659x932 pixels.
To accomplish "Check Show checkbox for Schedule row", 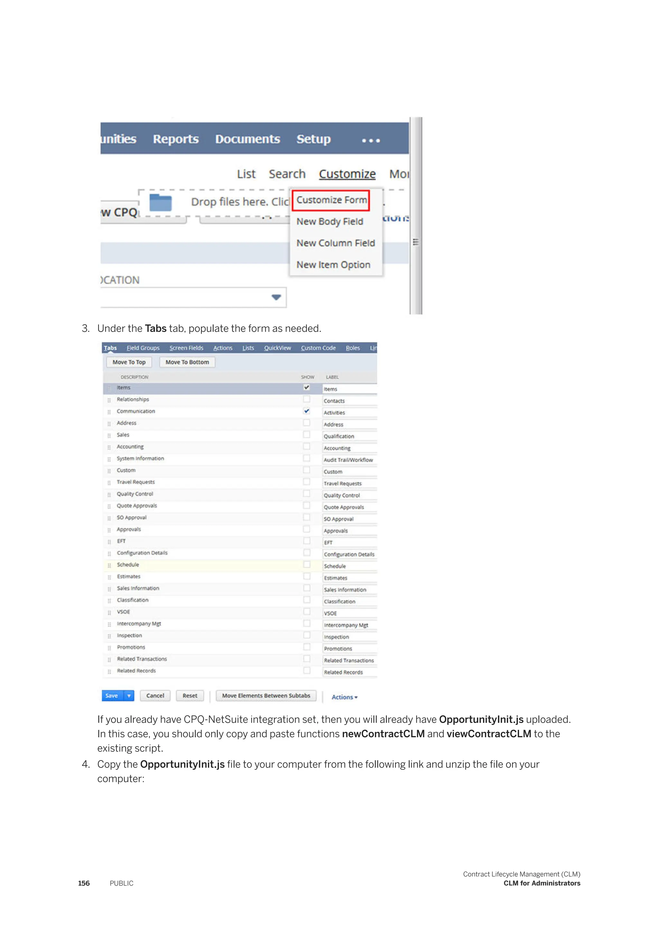I will click(x=307, y=564).
